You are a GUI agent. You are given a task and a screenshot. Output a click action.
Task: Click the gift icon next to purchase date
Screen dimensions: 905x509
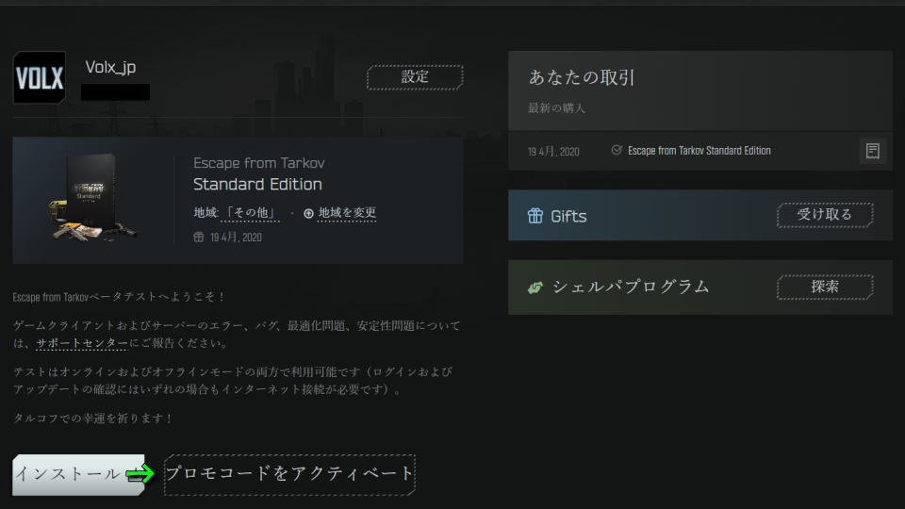pyautogui.click(x=199, y=238)
